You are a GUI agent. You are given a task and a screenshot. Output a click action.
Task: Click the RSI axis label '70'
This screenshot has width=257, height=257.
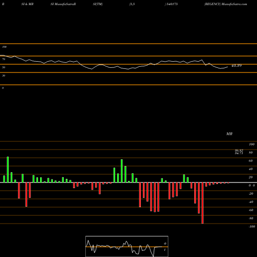4,59
